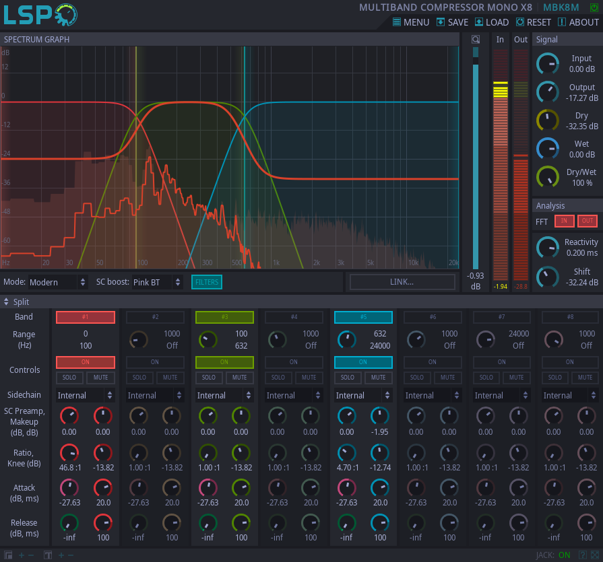This screenshot has height=562, width=603.
Task: Open band #2 Sidechain Internal dropdown
Action: pos(155,395)
